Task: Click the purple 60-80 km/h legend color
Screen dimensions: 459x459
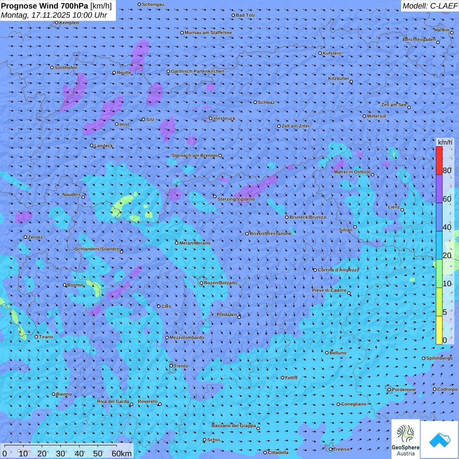Action: click(x=439, y=189)
